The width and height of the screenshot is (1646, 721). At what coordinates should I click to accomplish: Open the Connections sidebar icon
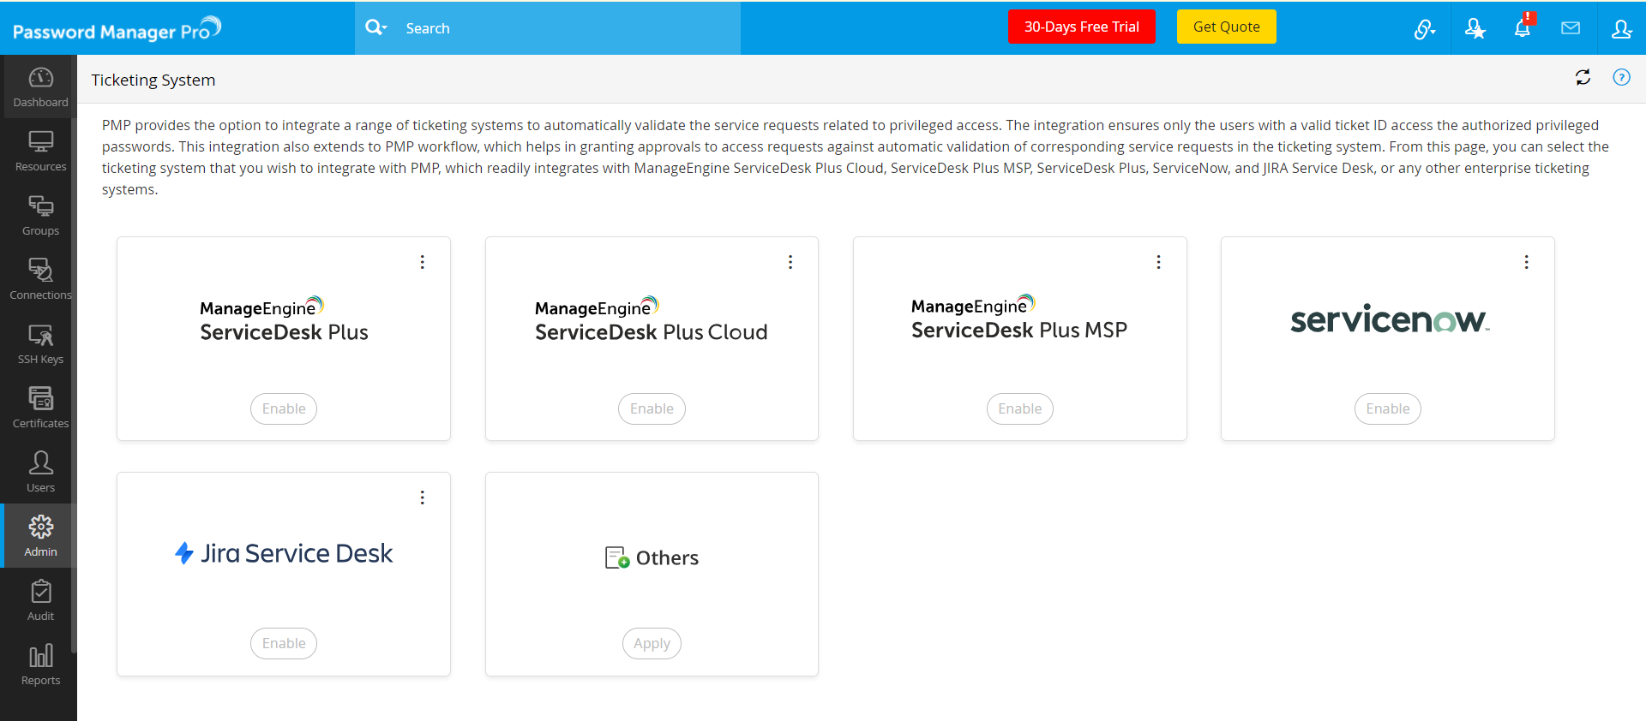[40, 280]
